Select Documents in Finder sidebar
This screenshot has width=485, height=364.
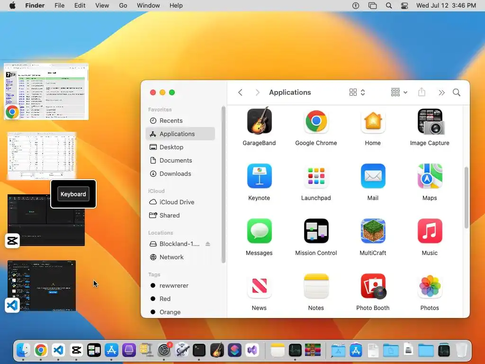point(180,161)
